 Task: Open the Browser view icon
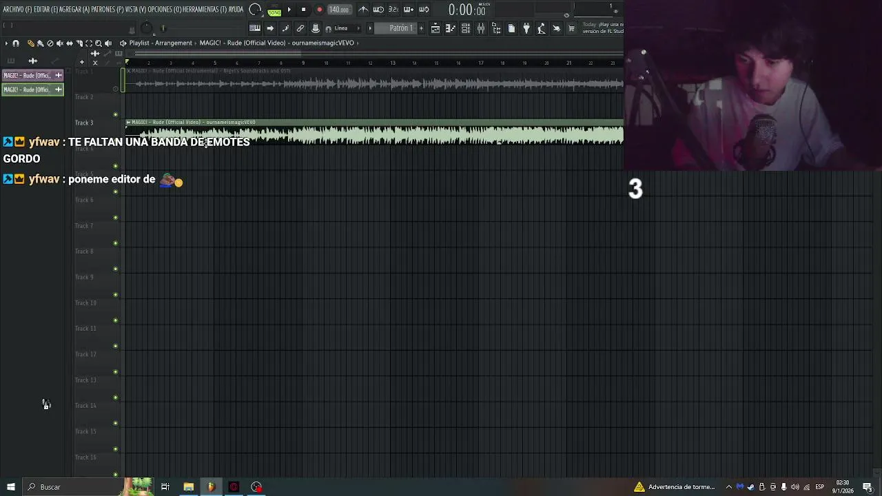point(496,28)
